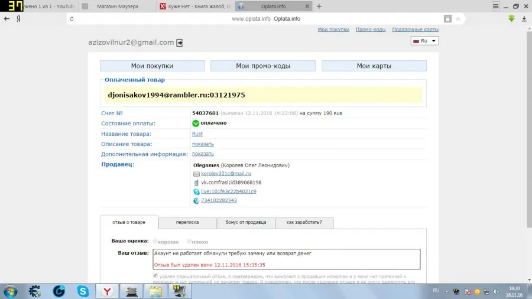This screenshot has height=299, width=532.
Task: Click the green paid status checkmark icon
Action: [x=196, y=123]
